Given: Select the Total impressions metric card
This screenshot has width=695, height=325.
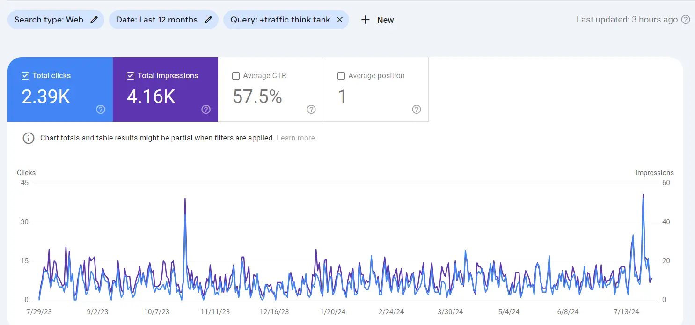Looking at the screenshot, I should coord(166,89).
